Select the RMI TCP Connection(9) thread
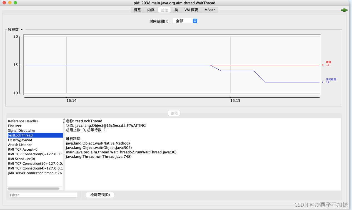Viewport: 352px width, 210px height. click(x=35, y=154)
